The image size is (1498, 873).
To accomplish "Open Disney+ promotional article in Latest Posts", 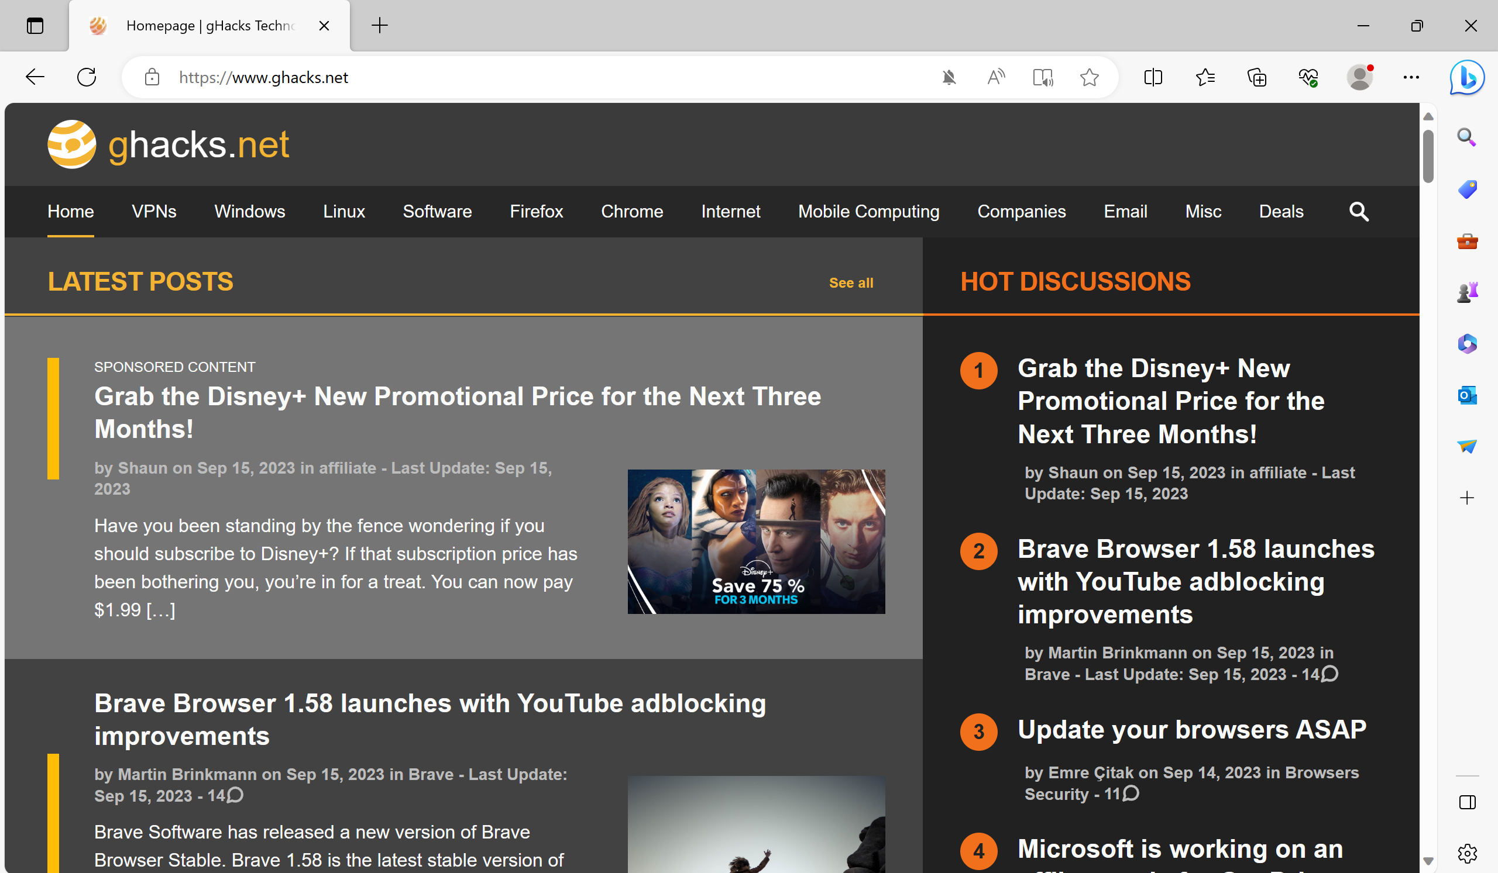I will [x=457, y=412].
